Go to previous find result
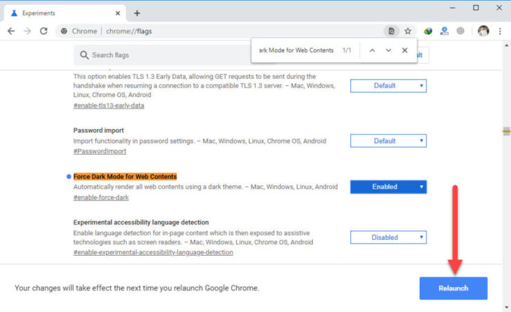 pyautogui.click(x=372, y=50)
